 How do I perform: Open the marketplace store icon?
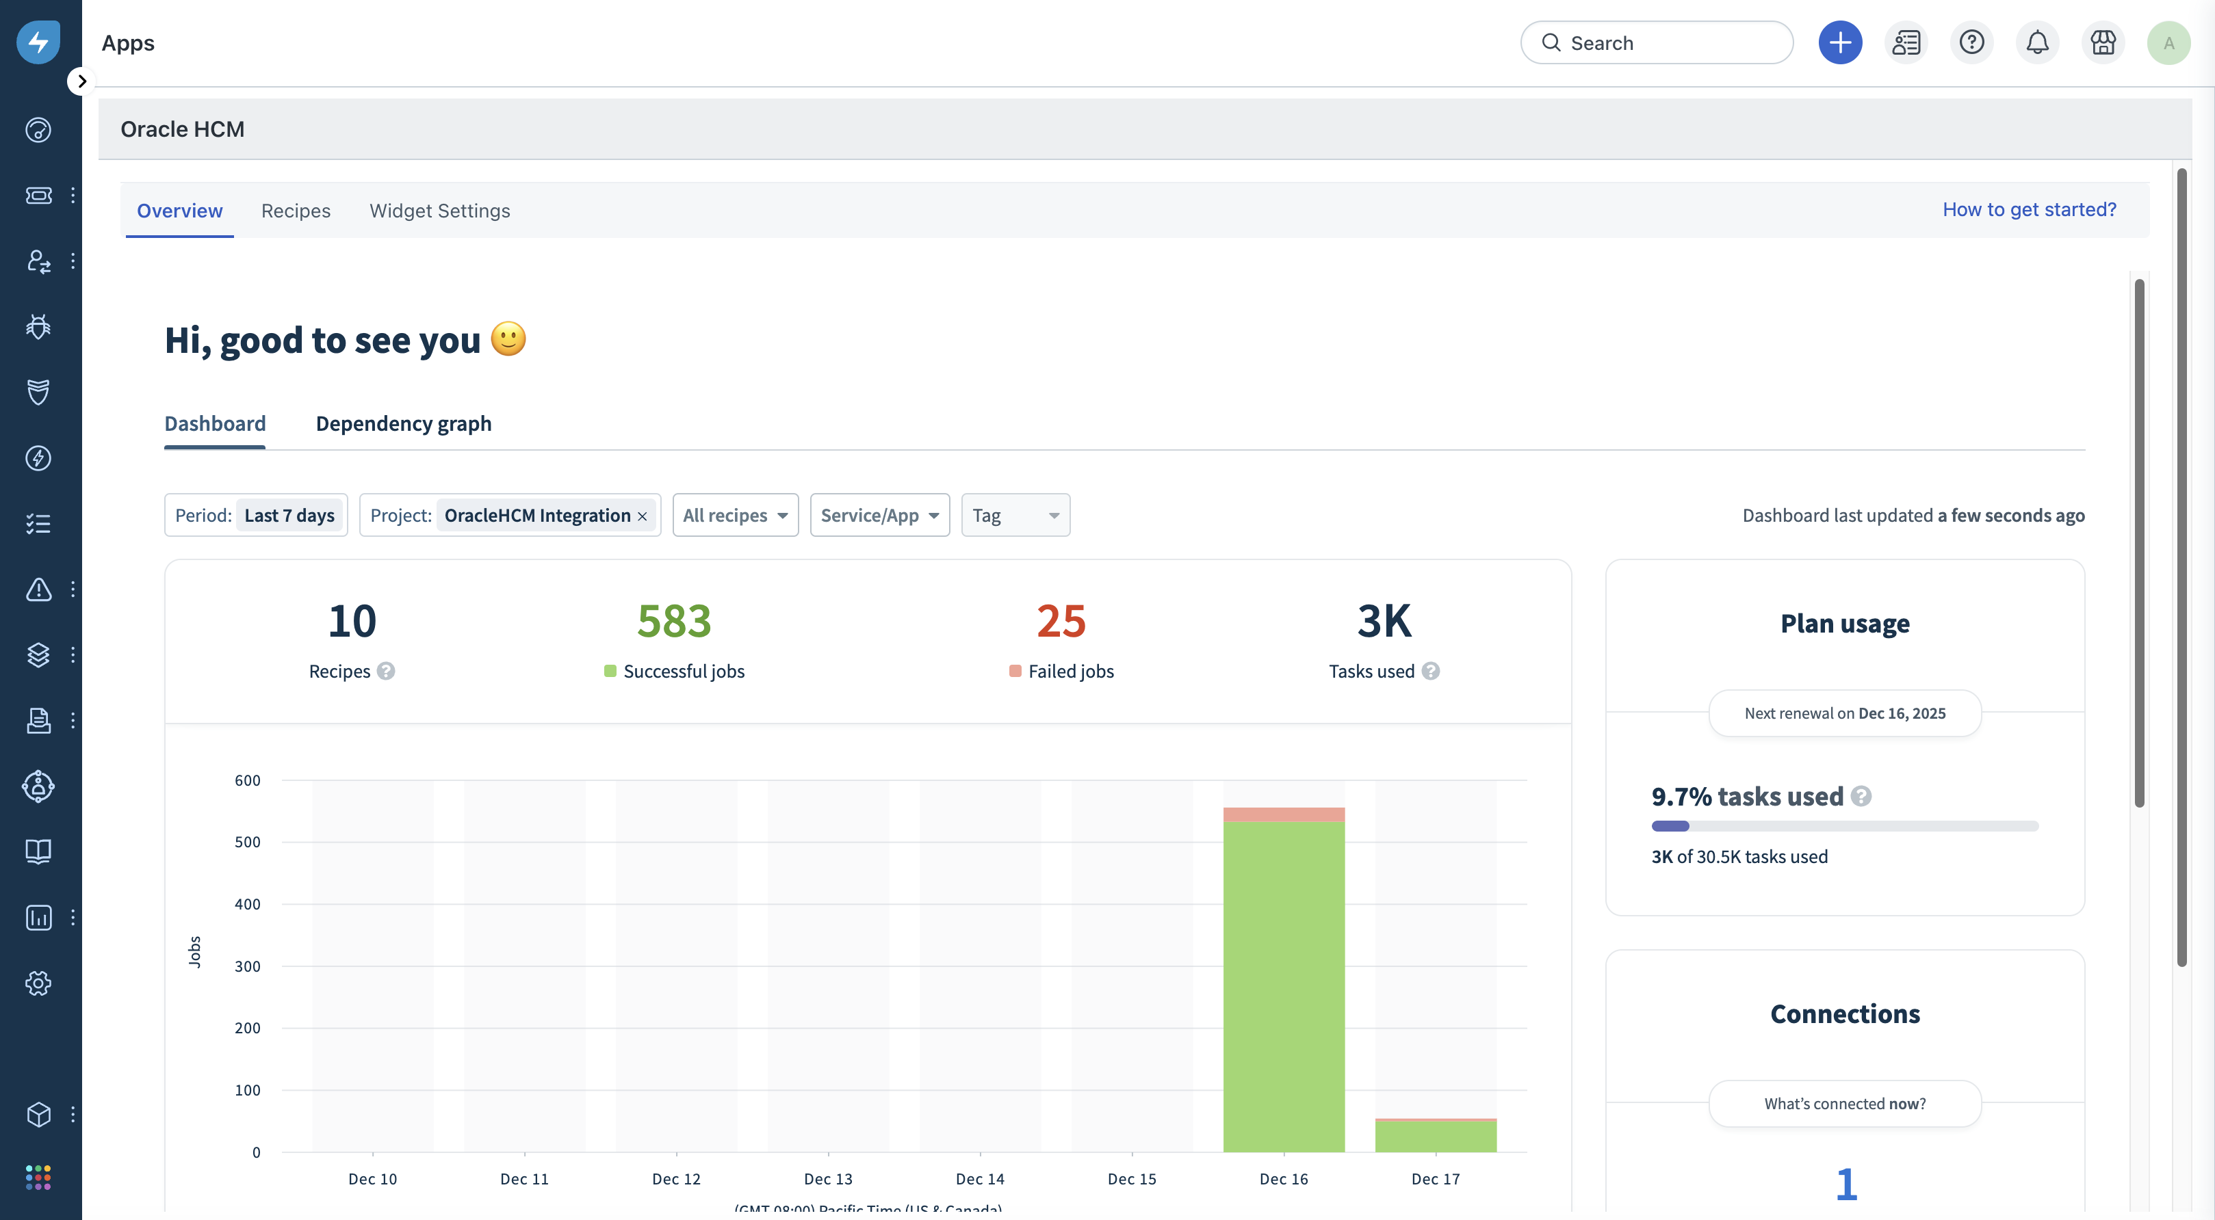[2102, 42]
